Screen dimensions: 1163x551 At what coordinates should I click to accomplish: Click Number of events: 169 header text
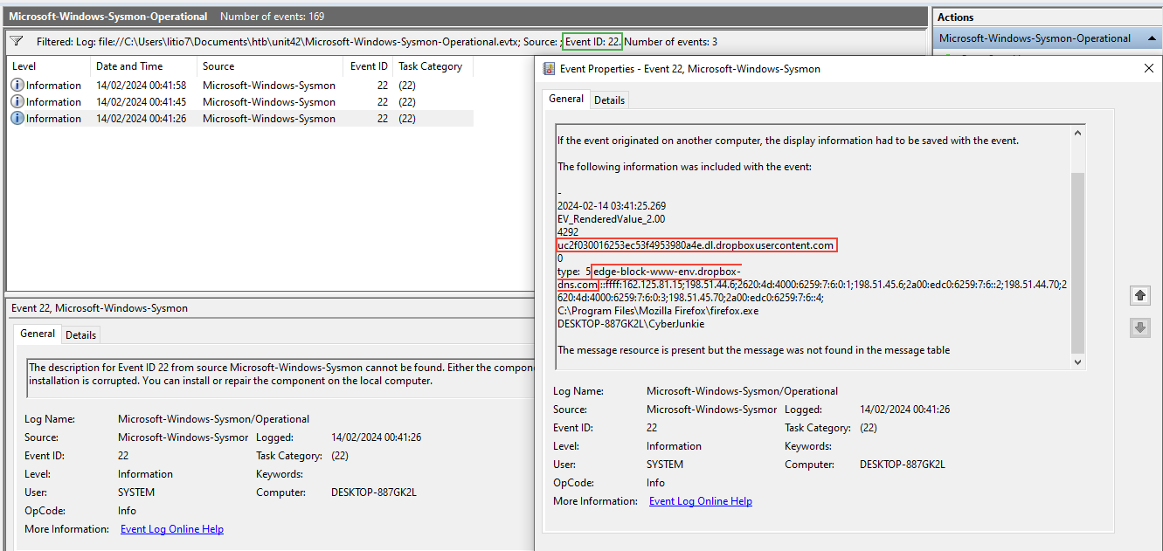pos(273,17)
